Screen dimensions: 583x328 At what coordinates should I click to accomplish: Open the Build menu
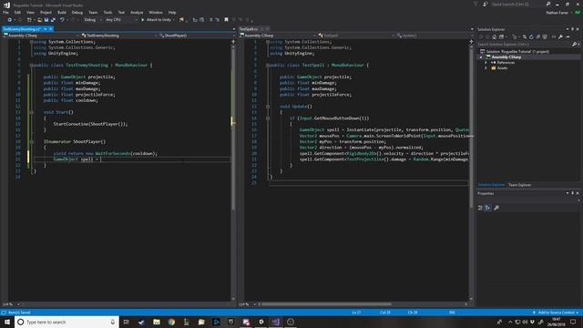coord(62,12)
